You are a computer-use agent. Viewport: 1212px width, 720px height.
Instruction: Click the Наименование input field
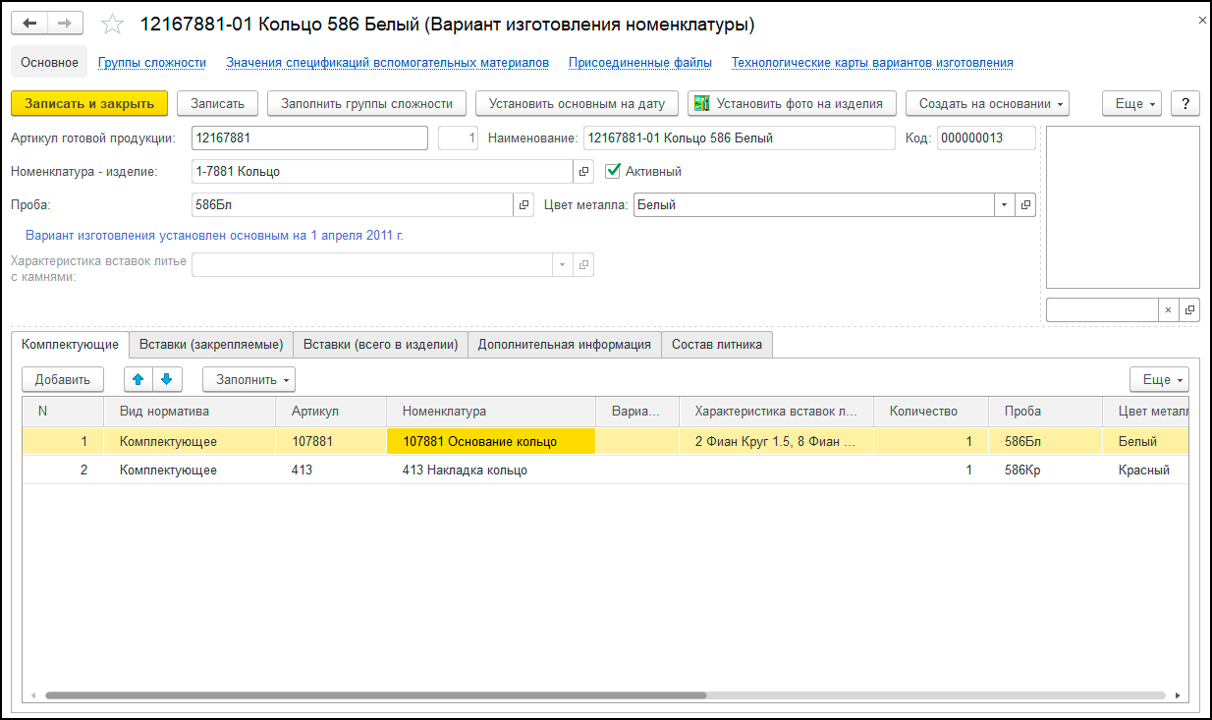739,138
